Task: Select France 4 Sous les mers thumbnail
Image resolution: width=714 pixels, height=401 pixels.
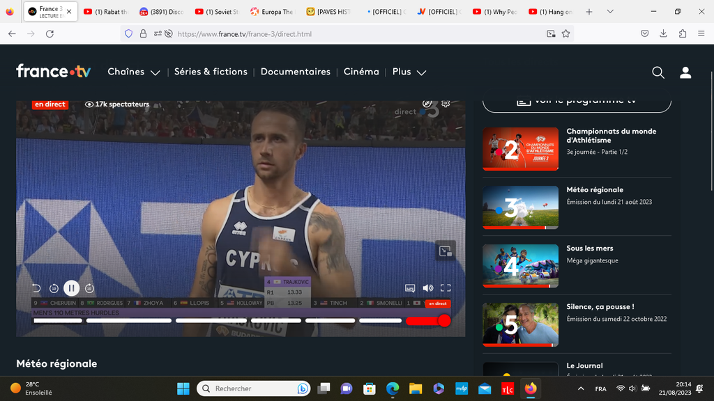Action: [x=520, y=266]
